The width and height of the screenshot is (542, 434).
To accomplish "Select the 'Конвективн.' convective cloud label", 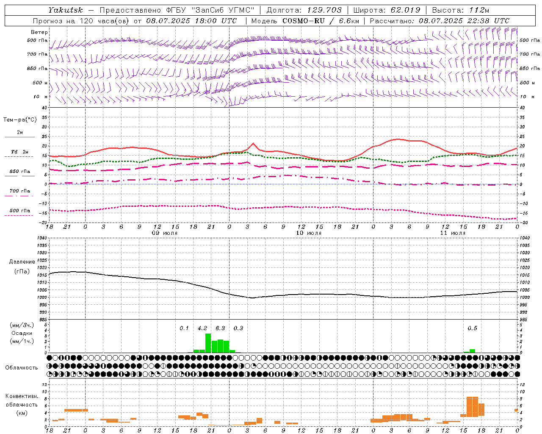I will click(22, 396).
